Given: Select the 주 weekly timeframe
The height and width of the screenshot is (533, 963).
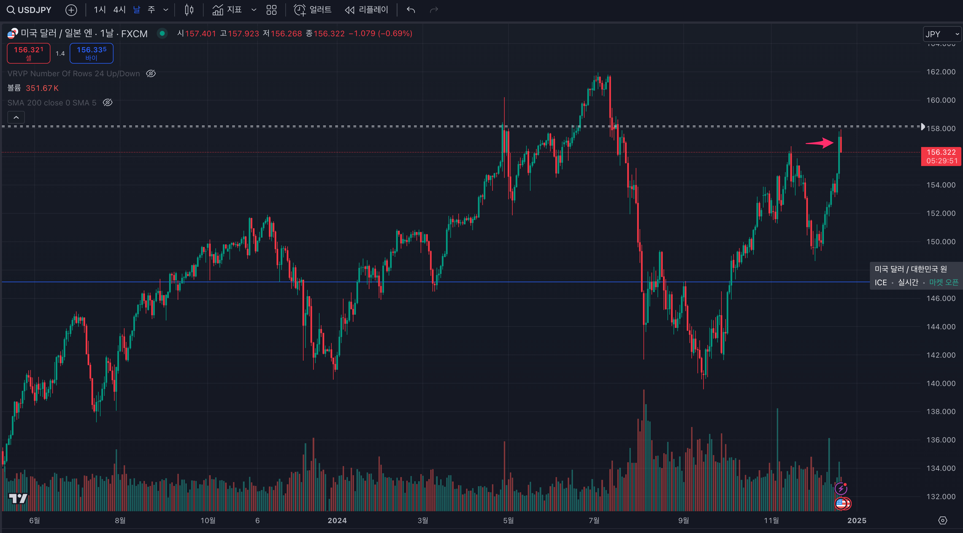Looking at the screenshot, I should click(x=152, y=10).
